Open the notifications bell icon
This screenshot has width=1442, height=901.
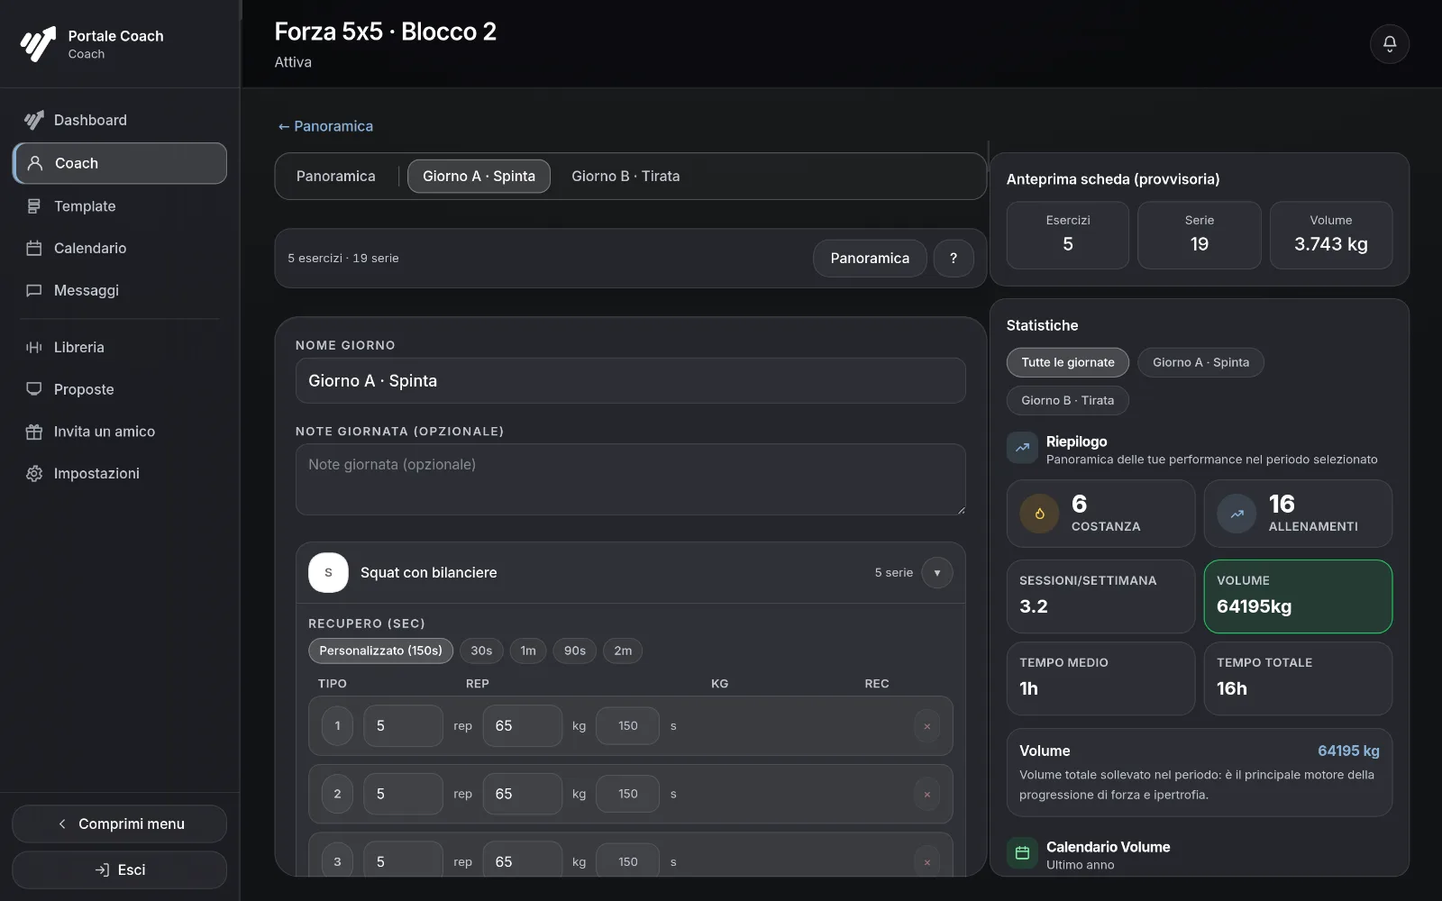coord(1389,43)
